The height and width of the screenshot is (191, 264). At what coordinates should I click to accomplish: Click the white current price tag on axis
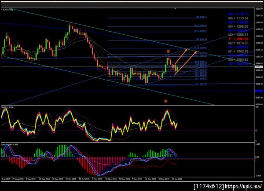point(259,67)
